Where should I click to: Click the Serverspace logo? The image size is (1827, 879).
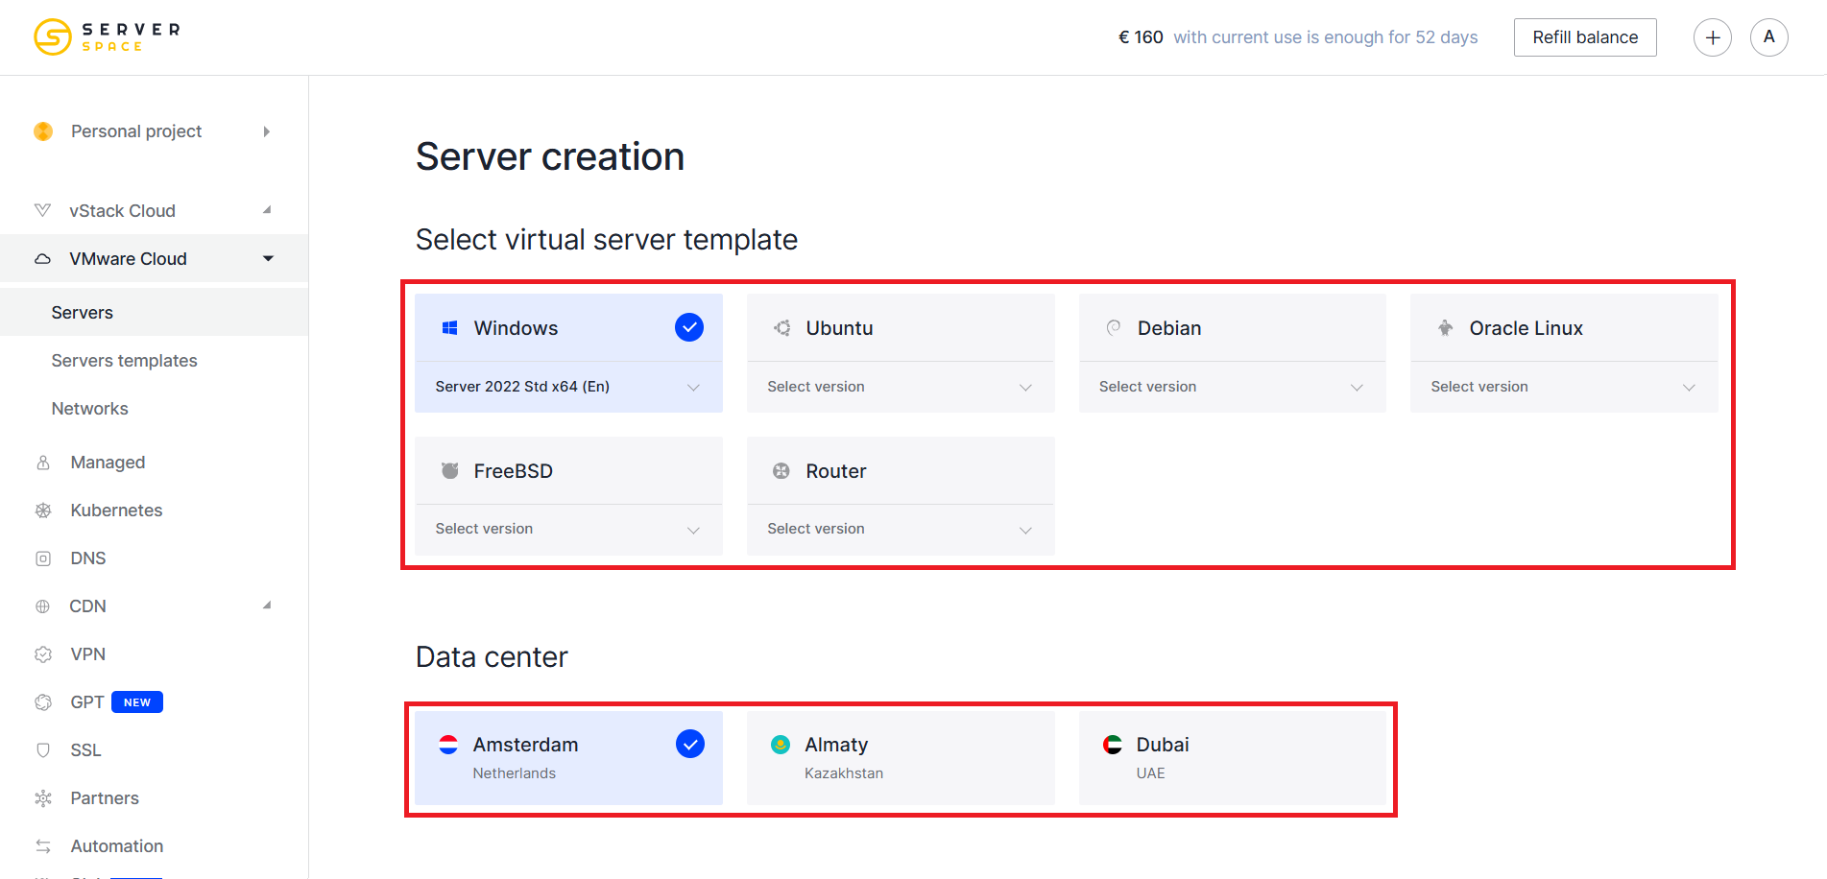tap(107, 36)
